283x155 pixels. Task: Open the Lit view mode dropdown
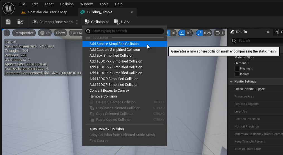(x=45, y=33)
